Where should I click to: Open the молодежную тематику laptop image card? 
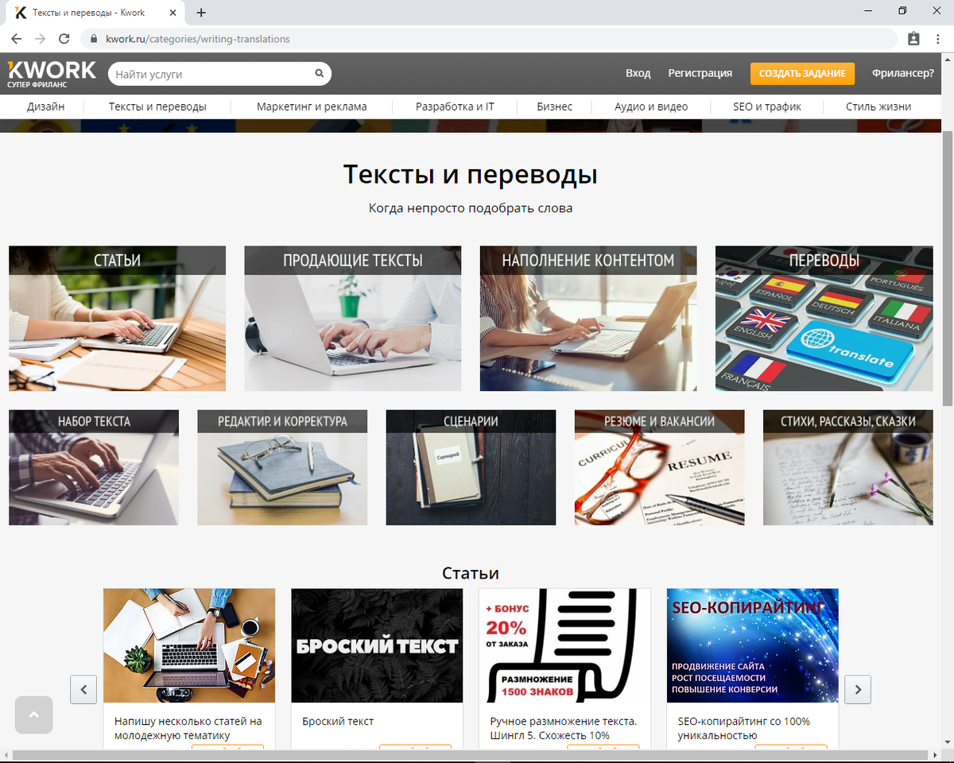tap(189, 645)
